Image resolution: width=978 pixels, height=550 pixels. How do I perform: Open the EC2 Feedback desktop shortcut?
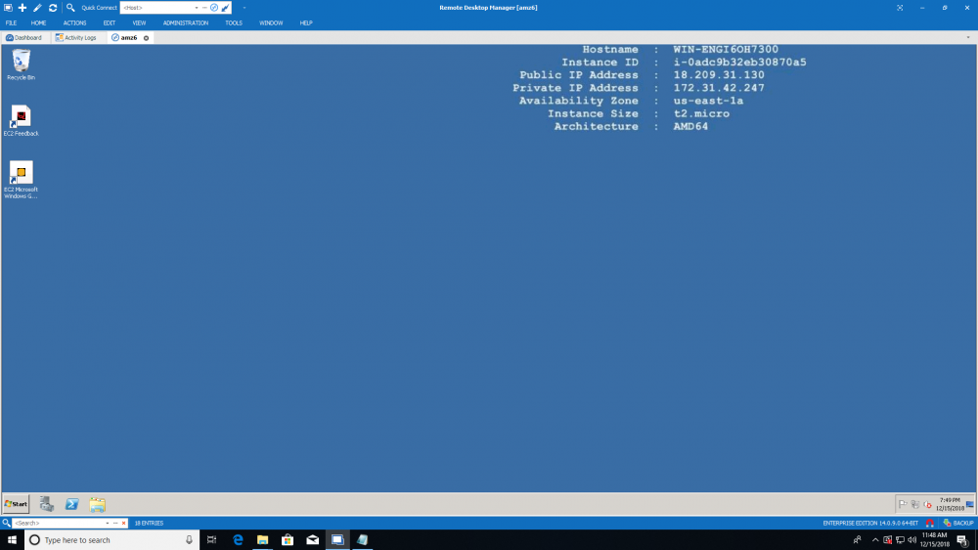click(21, 119)
